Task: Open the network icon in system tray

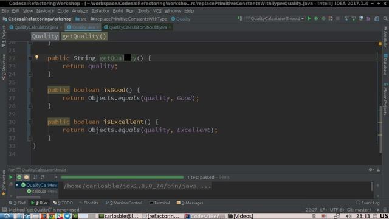Action: point(337,216)
